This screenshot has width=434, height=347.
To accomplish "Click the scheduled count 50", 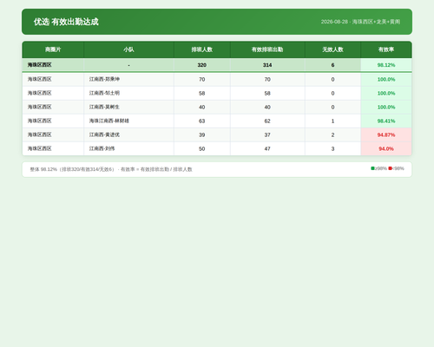I will [202, 148].
